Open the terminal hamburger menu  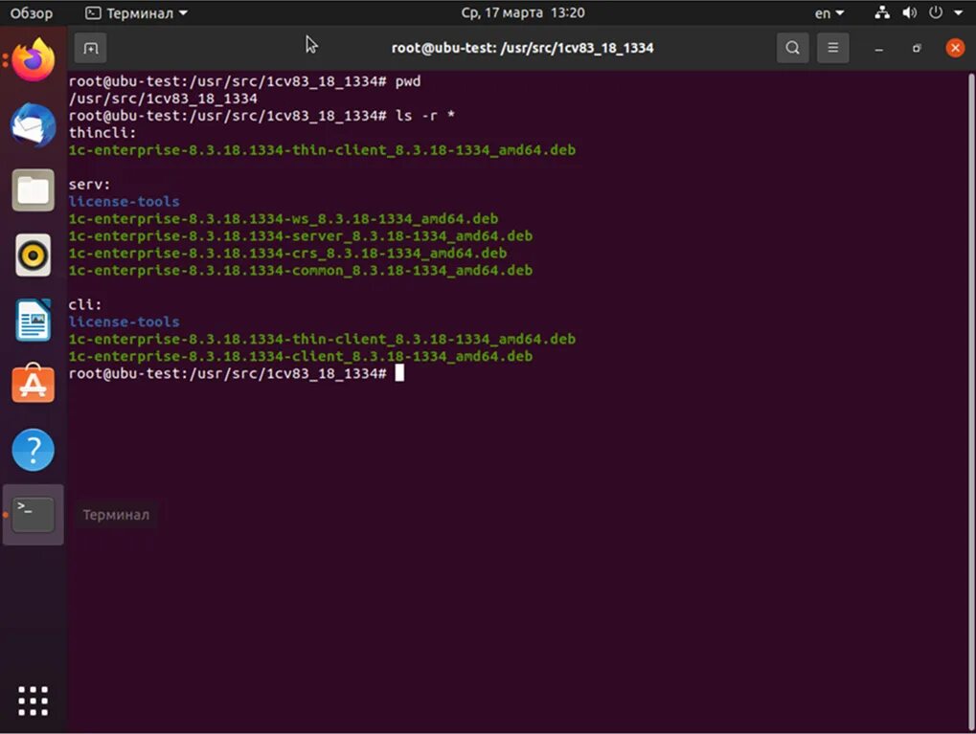pyautogui.click(x=833, y=48)
